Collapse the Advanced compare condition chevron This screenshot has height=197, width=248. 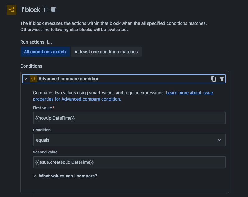click(26, 79)
